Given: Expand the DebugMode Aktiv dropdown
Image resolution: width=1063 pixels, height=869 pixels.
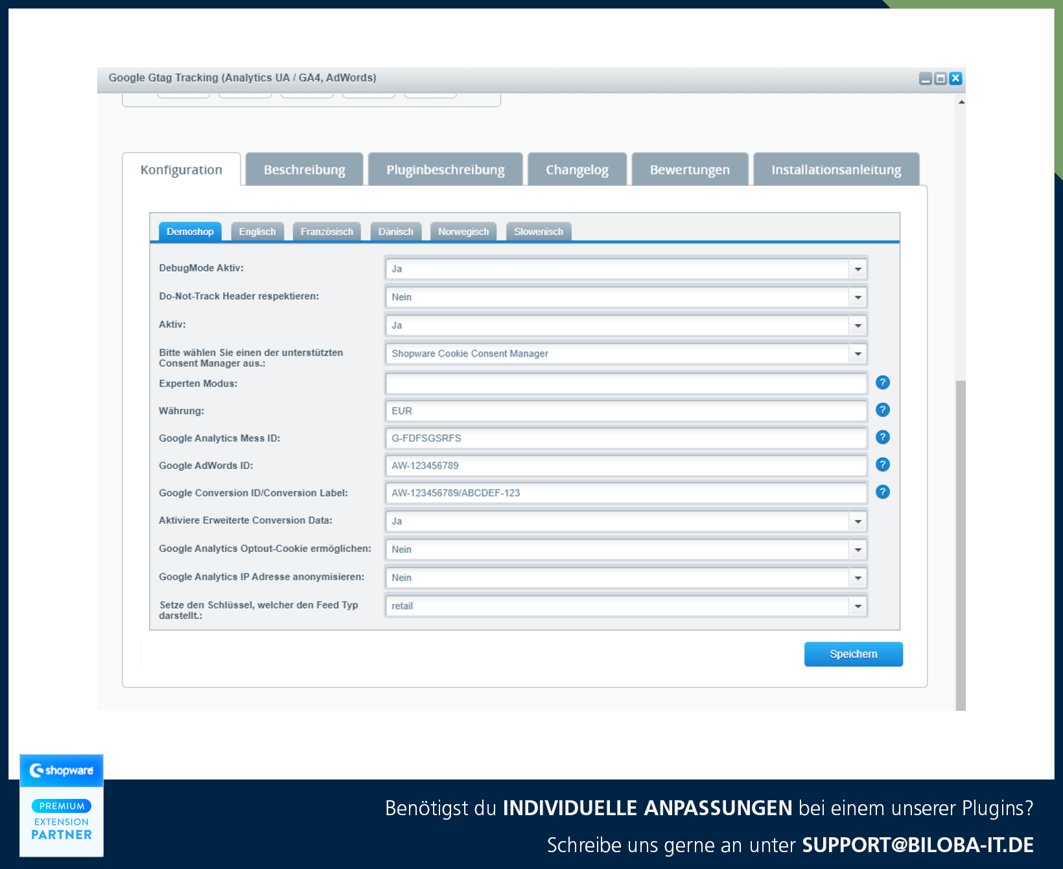Looking at the screenshot, I should coord(858,268).
